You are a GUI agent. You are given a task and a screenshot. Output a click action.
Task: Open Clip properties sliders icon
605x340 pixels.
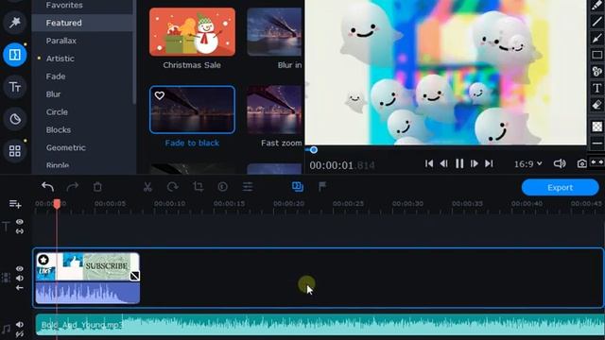click(x=248, y=187)
